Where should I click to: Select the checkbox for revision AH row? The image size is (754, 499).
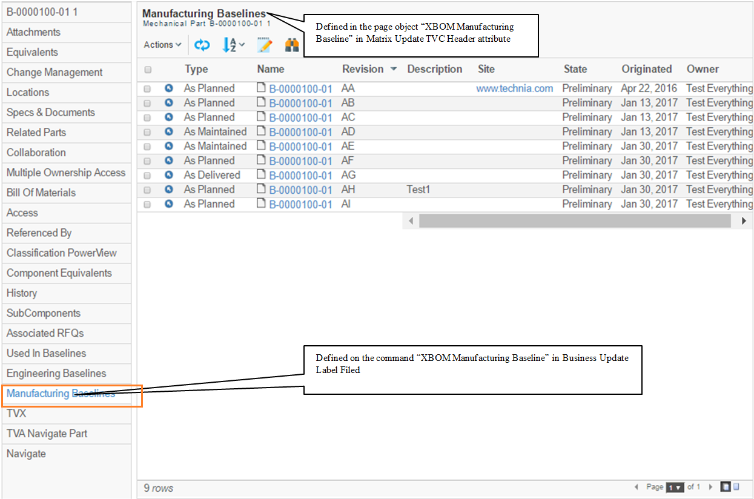point(147,190)
